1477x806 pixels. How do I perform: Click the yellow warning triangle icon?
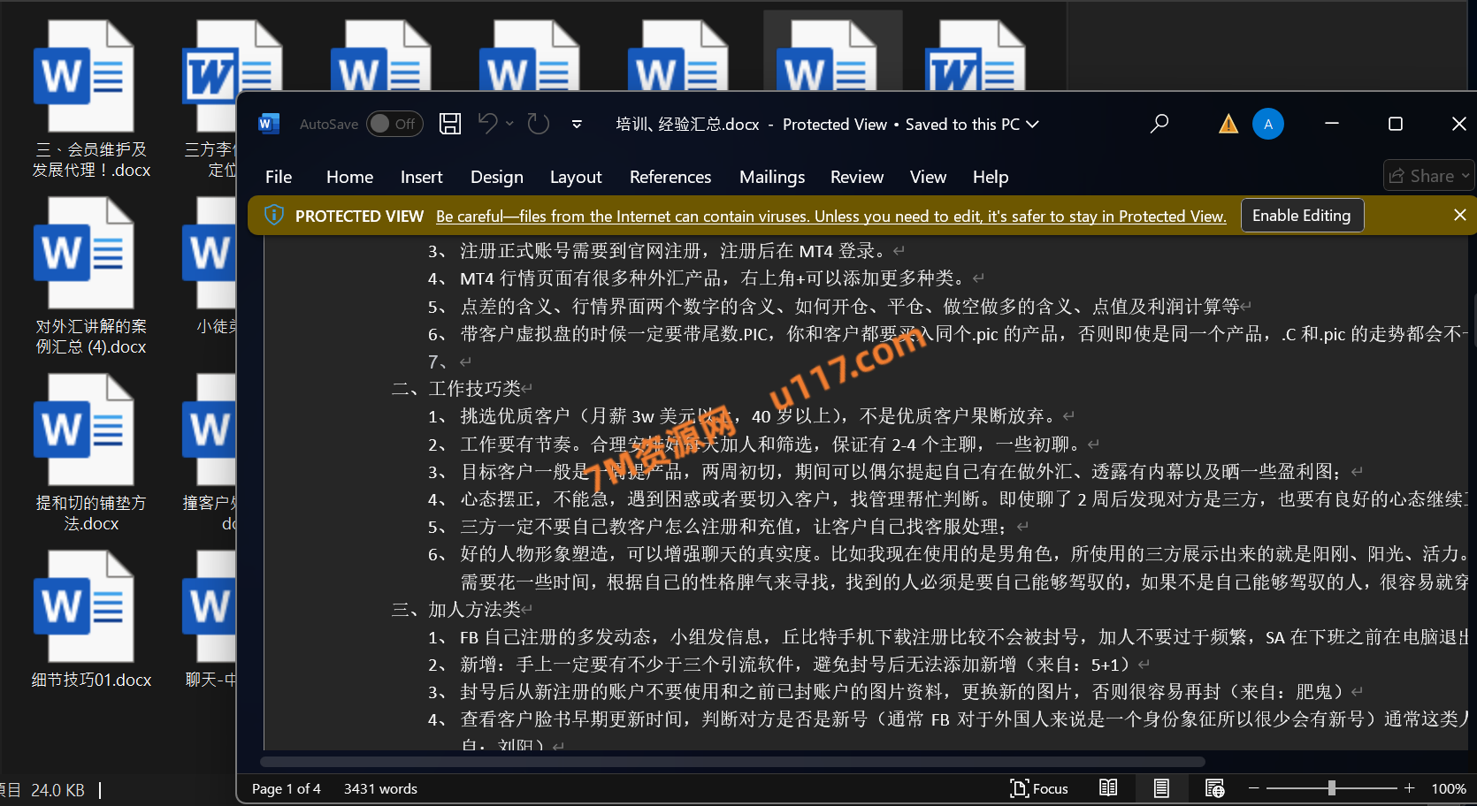(1228, 125)
